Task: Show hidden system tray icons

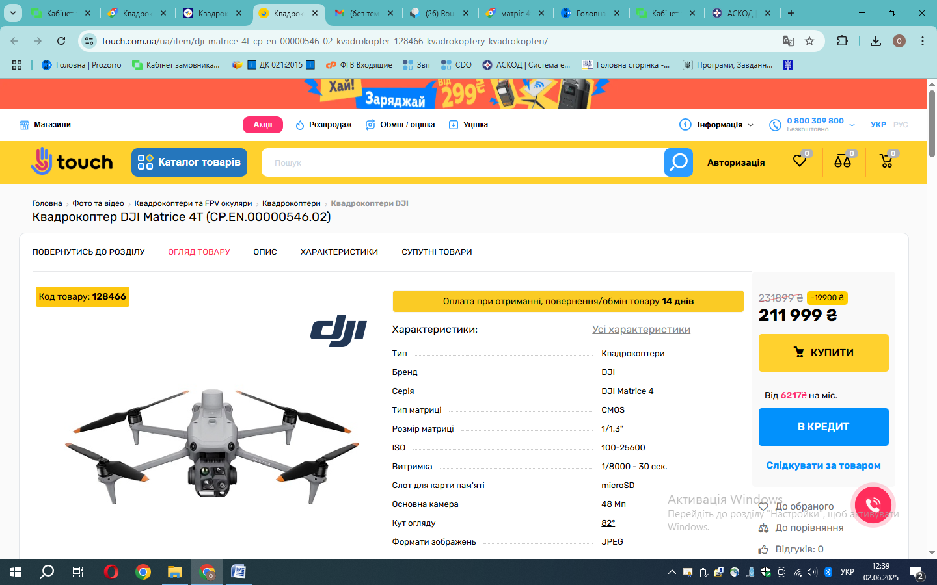Action: pos(672,572)
